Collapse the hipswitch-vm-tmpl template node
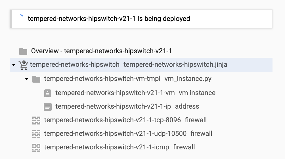This screenshot has width=285, height=159. (x=27, y=79)
